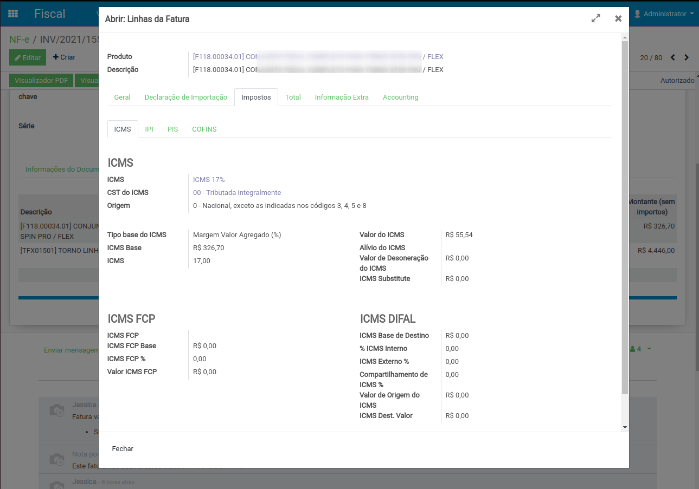Click the ICMS Base R$ 326,70 value

(209, 247)
